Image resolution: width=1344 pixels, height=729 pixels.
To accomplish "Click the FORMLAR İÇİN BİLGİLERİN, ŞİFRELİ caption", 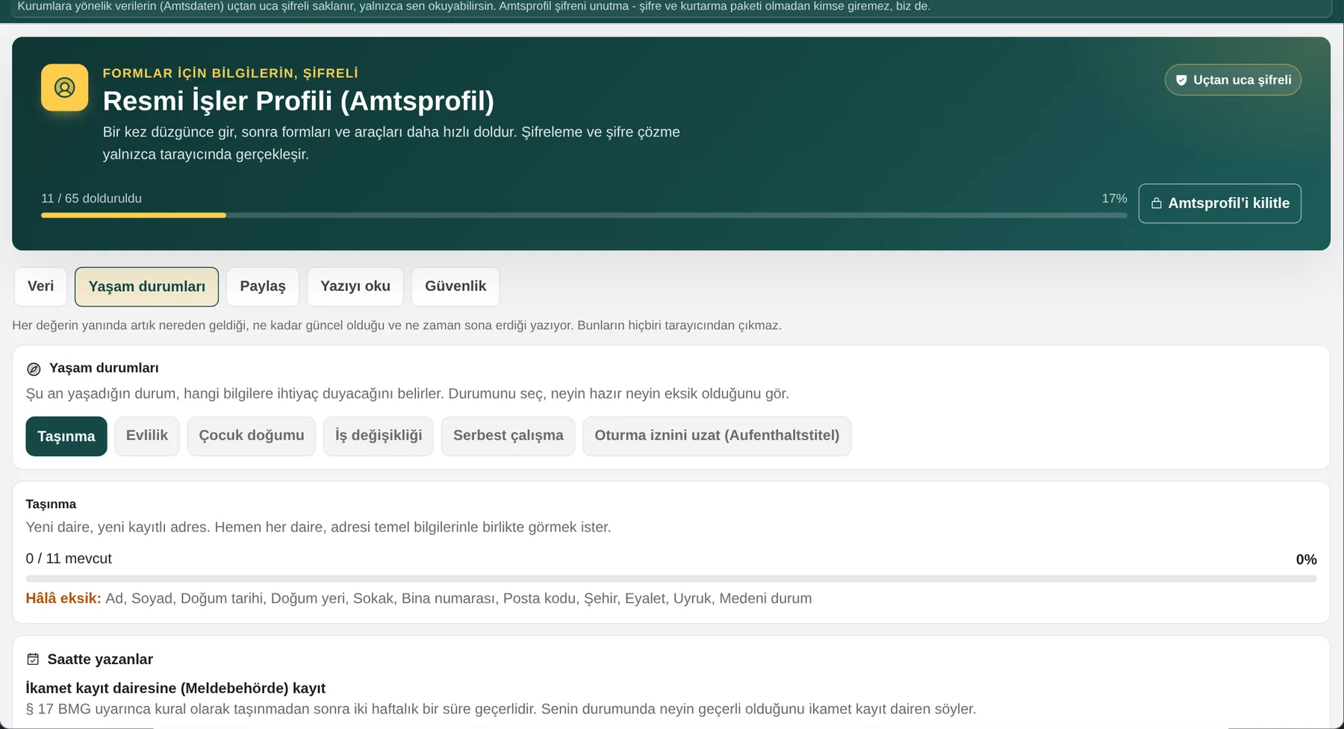I will pyautogui.click(x=231, y=73).
